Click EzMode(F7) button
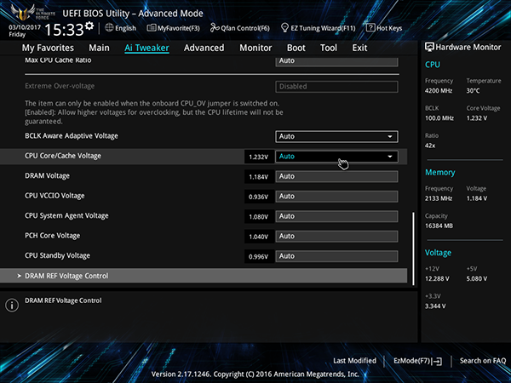The width and height of the screenshot is (511, 383). point(417,361)
